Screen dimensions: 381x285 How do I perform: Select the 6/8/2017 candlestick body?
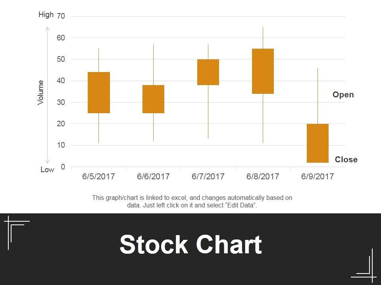tap(263, 71)
